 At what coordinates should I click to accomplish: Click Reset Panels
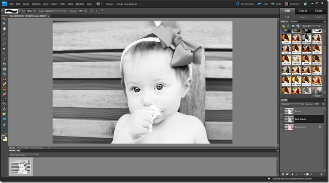point(244,4)
